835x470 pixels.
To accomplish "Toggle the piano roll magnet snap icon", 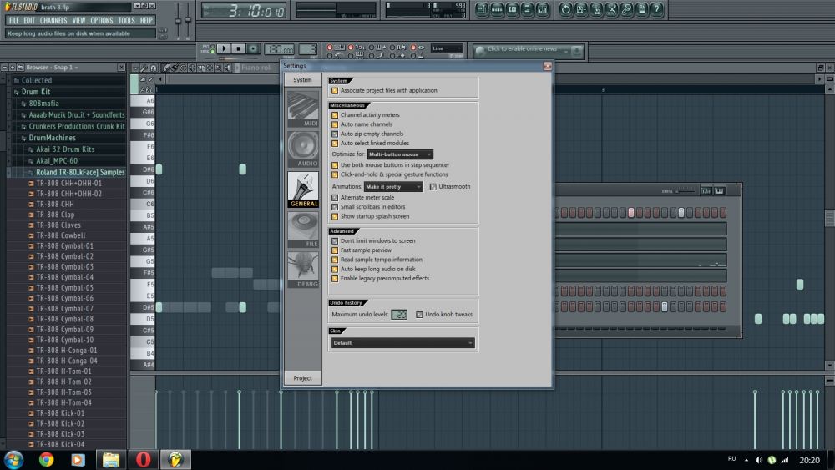I will tap(154, 68).
